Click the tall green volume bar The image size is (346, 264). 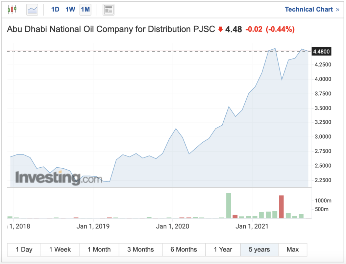tap(229, 206)
